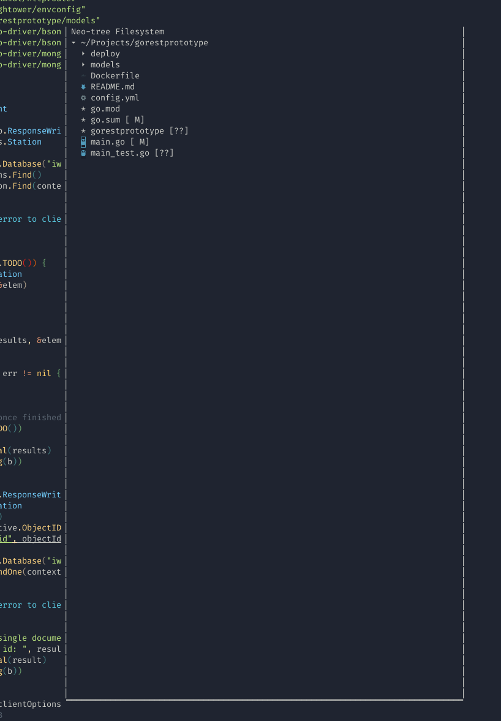Click the go.mod star icon
Image resolution: width=501 pixels, height=721 pixels.
83,109
